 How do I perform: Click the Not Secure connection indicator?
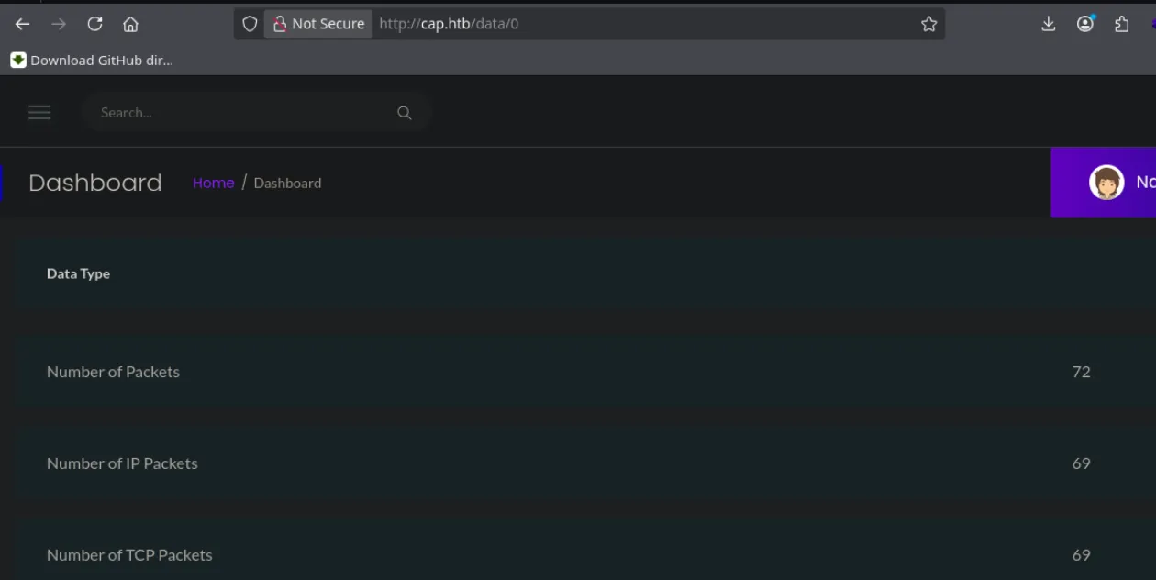[x=318, y=24]
